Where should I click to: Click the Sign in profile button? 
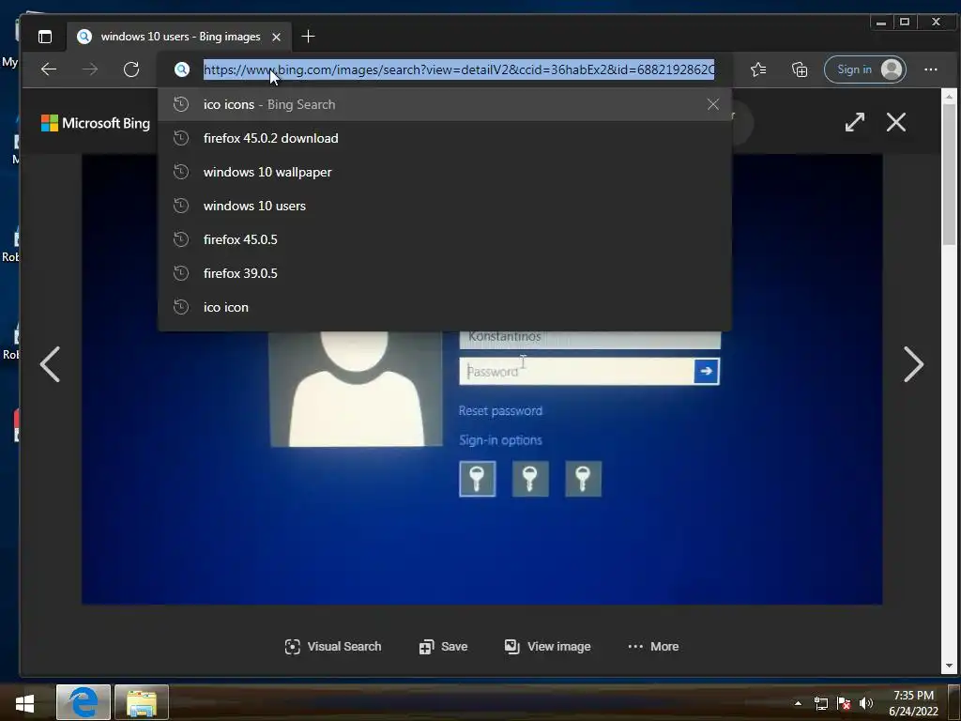pos(864,69)
